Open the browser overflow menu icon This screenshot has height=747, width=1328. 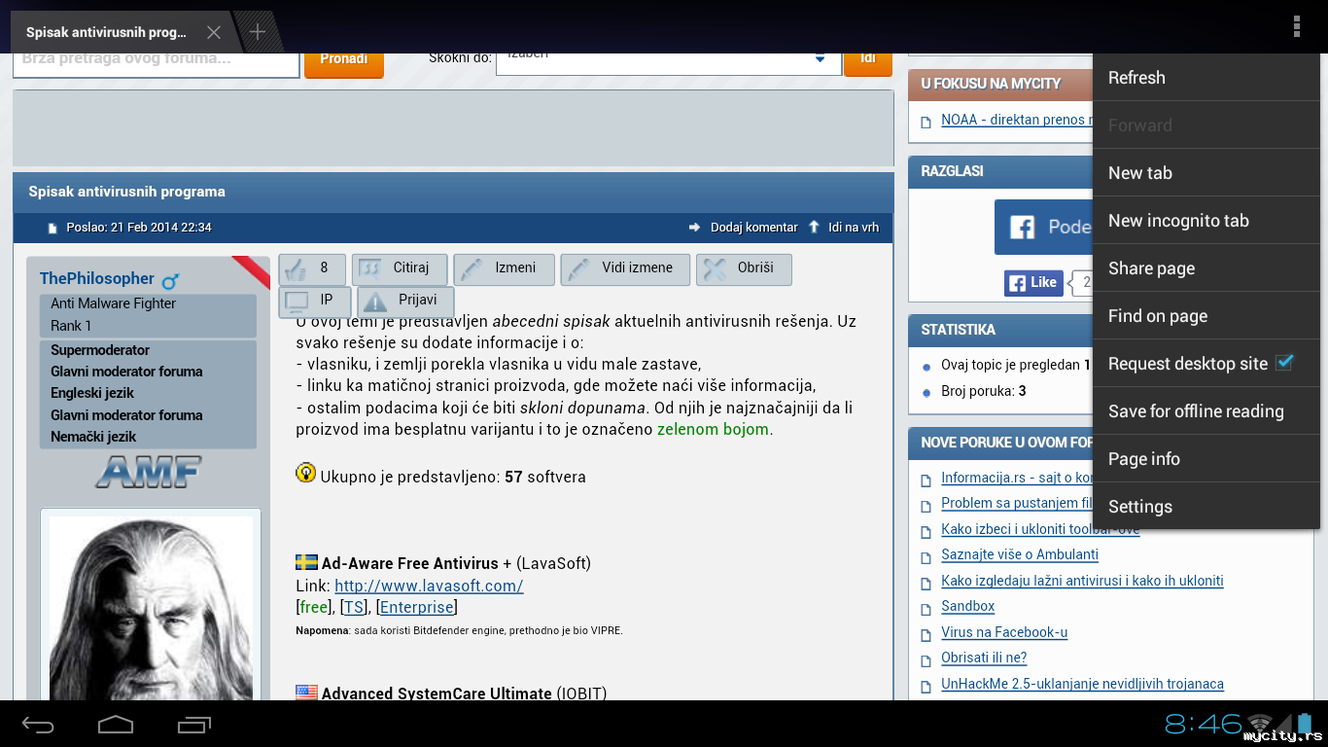[x=1297, y=26]
